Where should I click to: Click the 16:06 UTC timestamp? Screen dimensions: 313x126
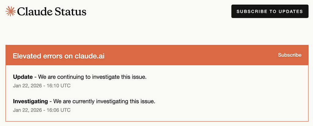coord(59,110)
